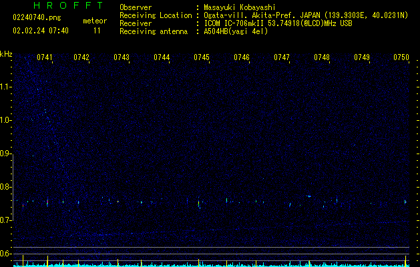Click the 0.9 frequency axis label
This screenshot has width=420, height=267.
(6, 154)
